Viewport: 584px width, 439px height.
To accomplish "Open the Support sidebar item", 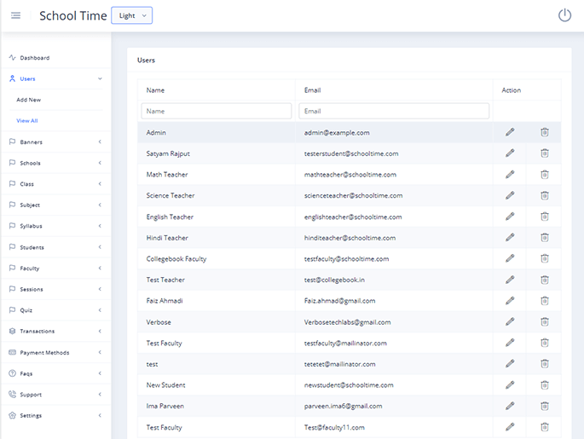I will click(x=56, y=395).
